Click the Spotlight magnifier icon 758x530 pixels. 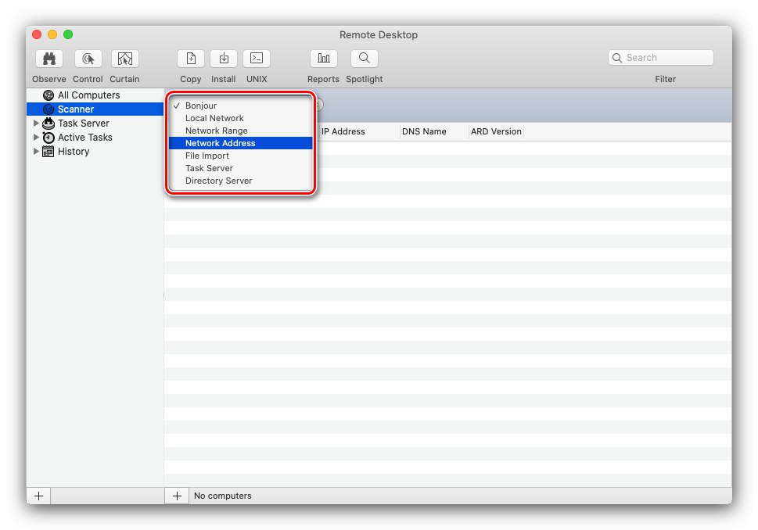(x=364, y=59)
